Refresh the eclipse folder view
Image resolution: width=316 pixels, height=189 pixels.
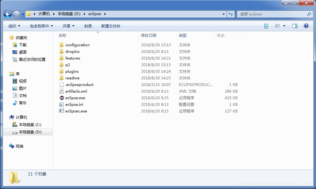[x=231, y=14]
